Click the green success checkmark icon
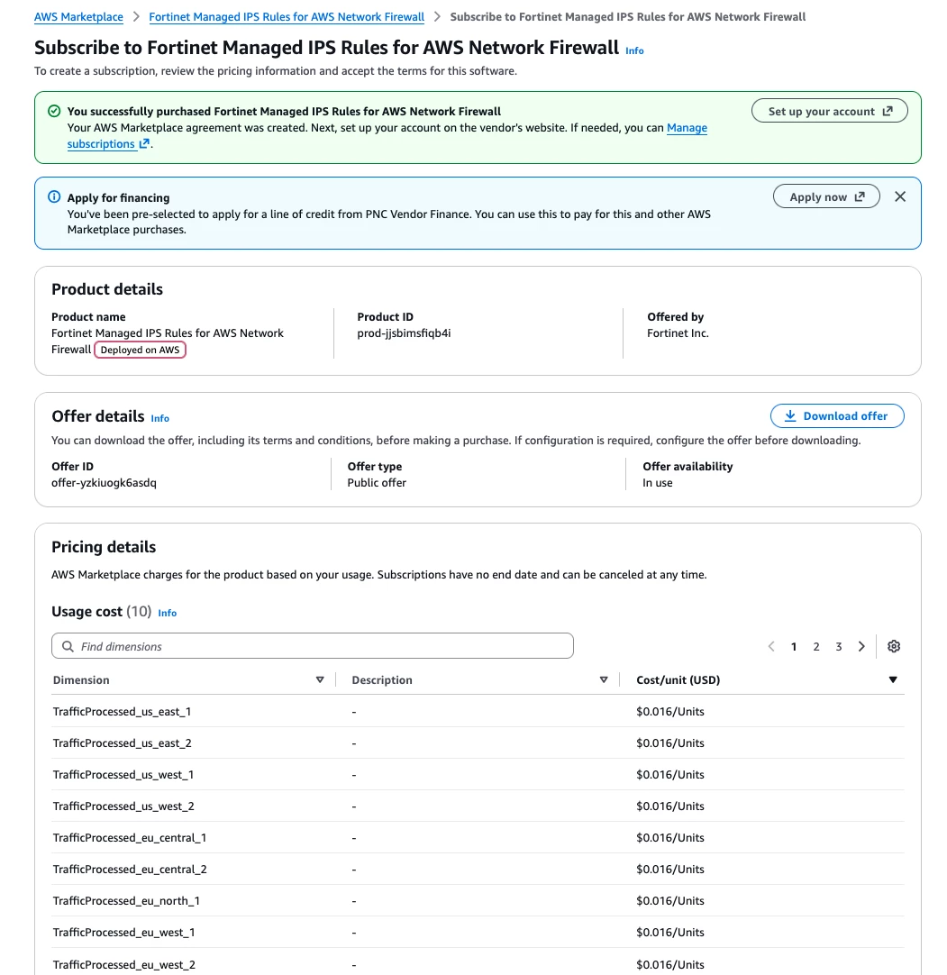This screenshot has height=975, width=947. [54, 111]
